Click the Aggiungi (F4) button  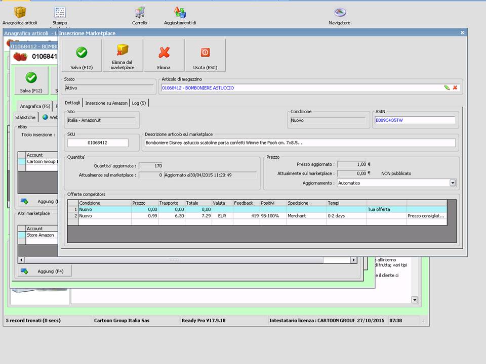click(x=44, y=271)
